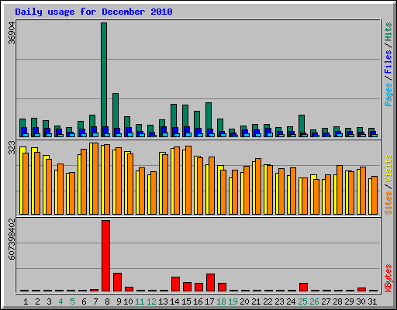Screen dimensions: 397x310
Task: Click the orange sites bar for day 7
Action: [x=95, y=178]
